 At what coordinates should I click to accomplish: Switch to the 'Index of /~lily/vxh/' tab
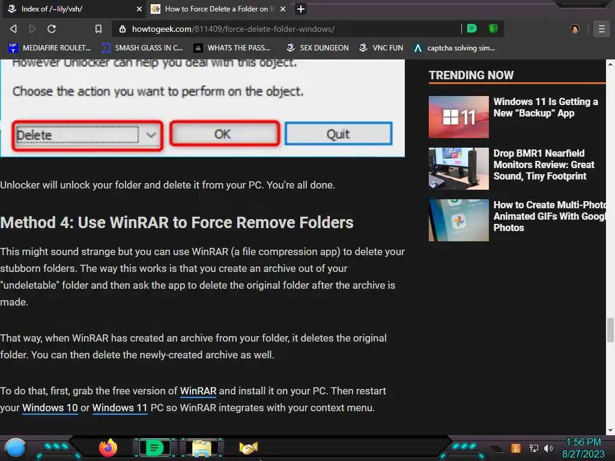click(74, 9)
